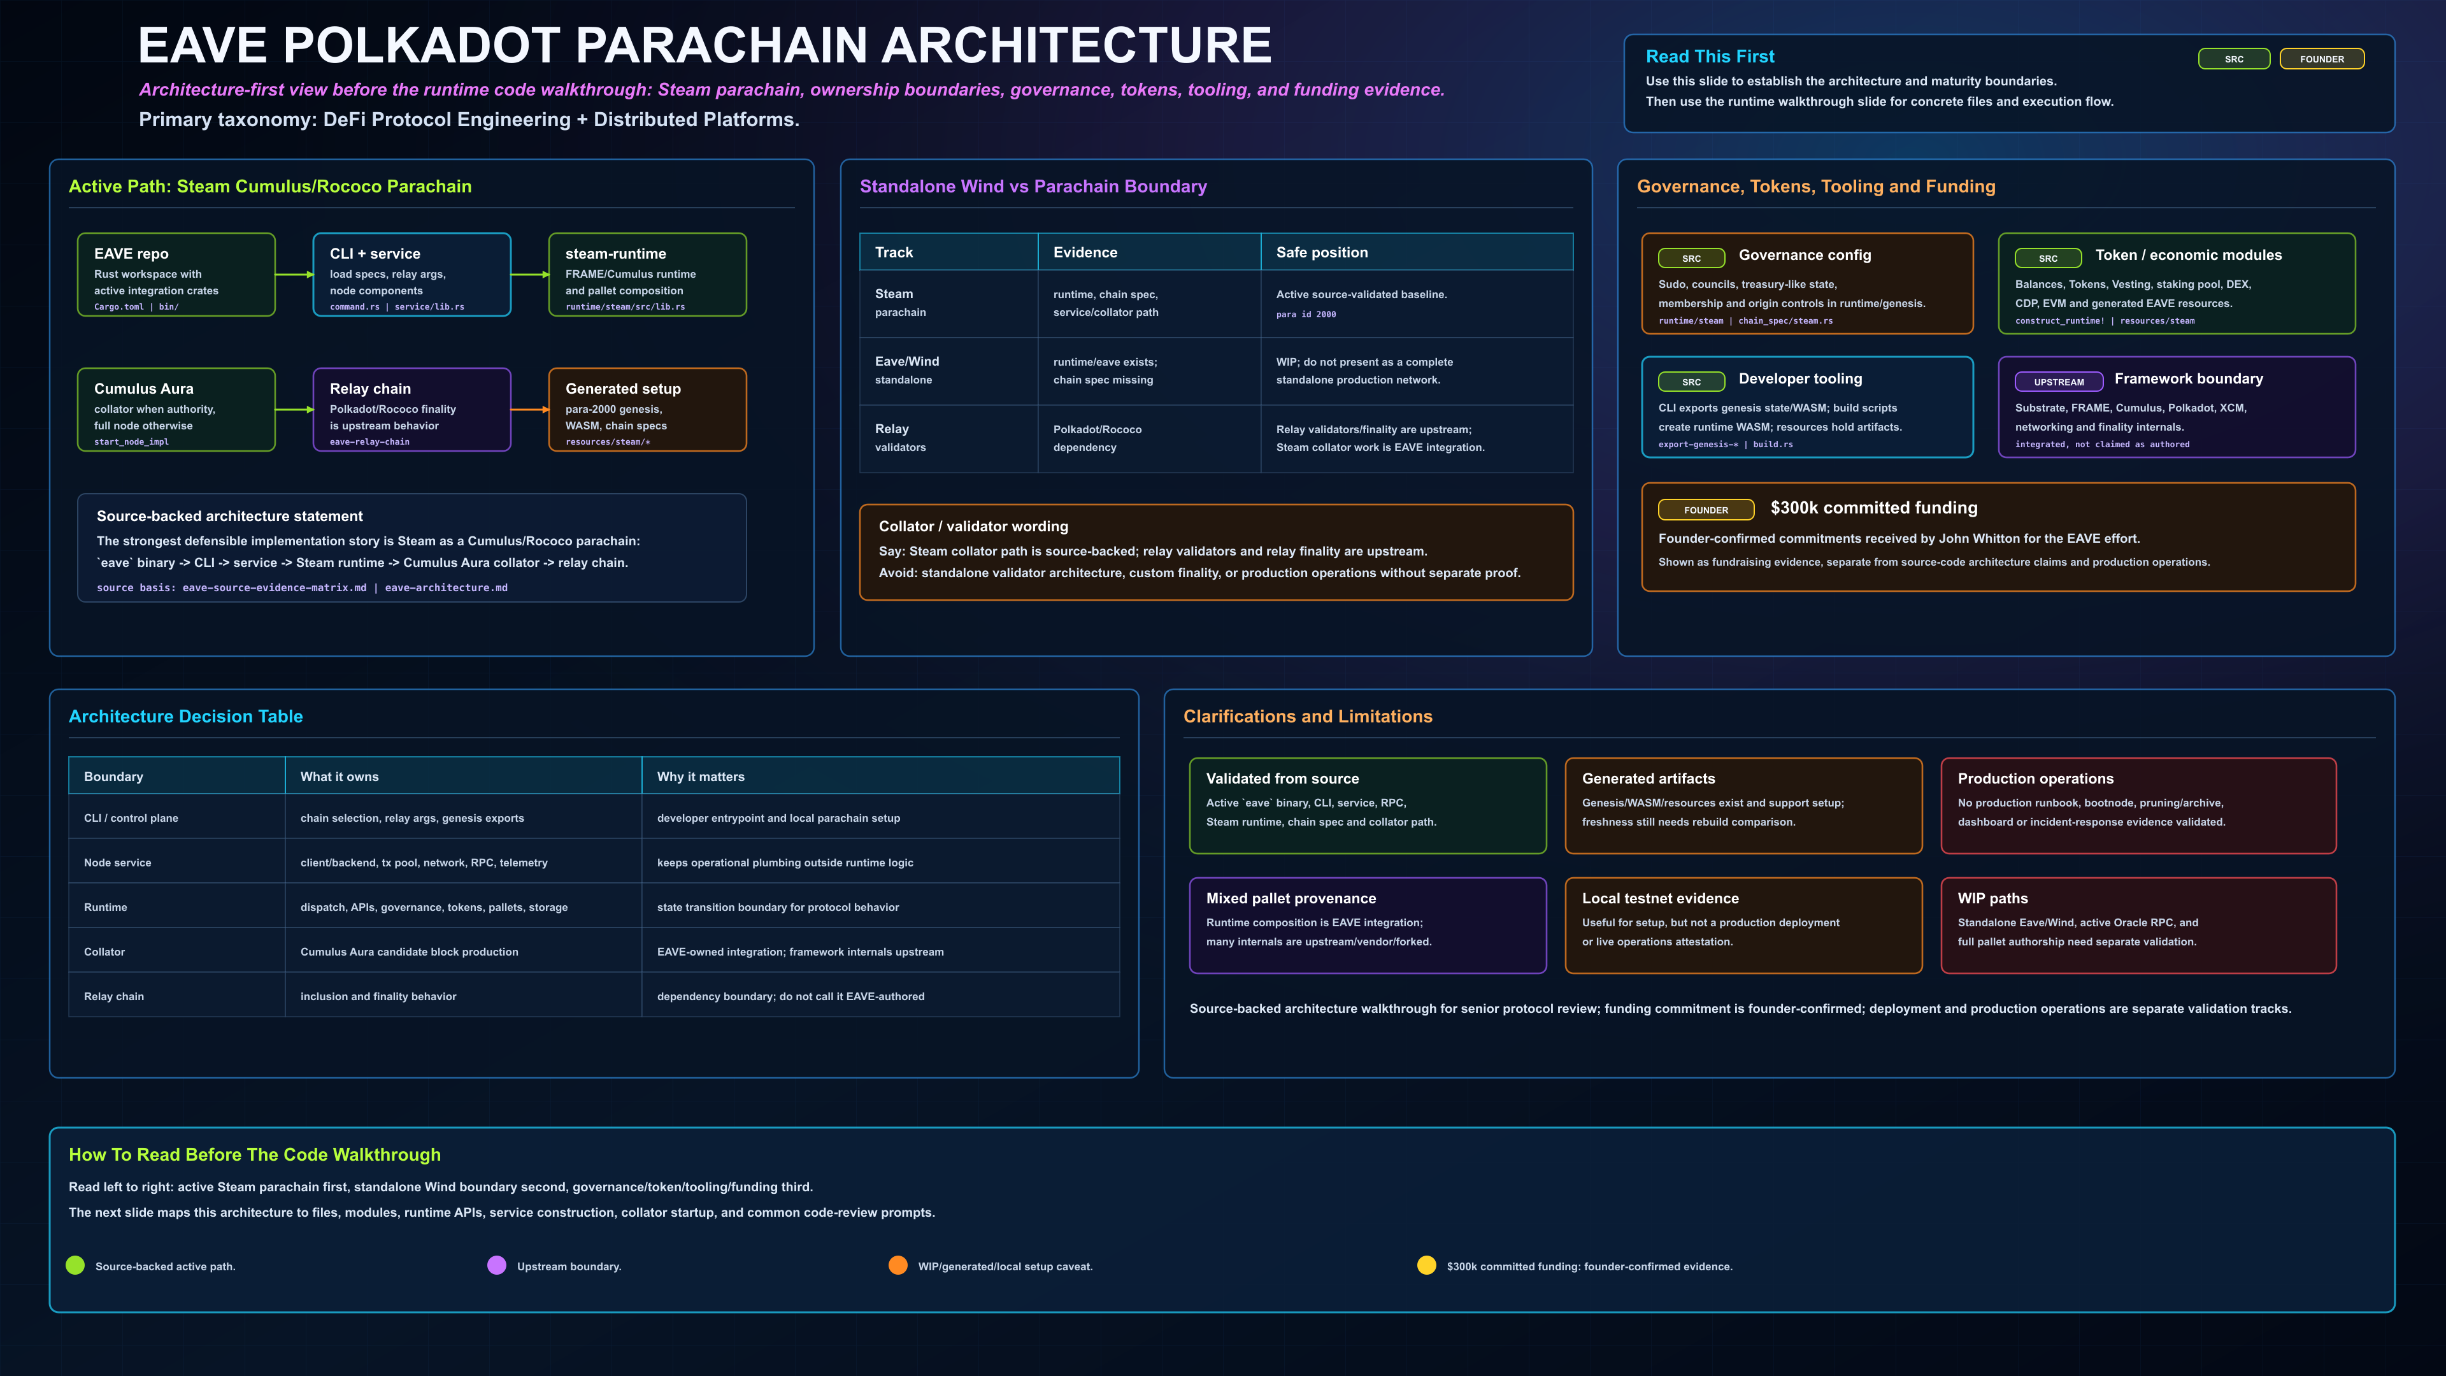Click 'export-genesis-* | build.rs' text
This screenshot has height=1376, width=2446.
coord(1726,445)
